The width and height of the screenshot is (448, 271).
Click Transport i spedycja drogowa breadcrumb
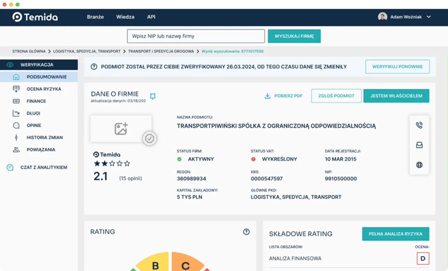tap(161, 51)
